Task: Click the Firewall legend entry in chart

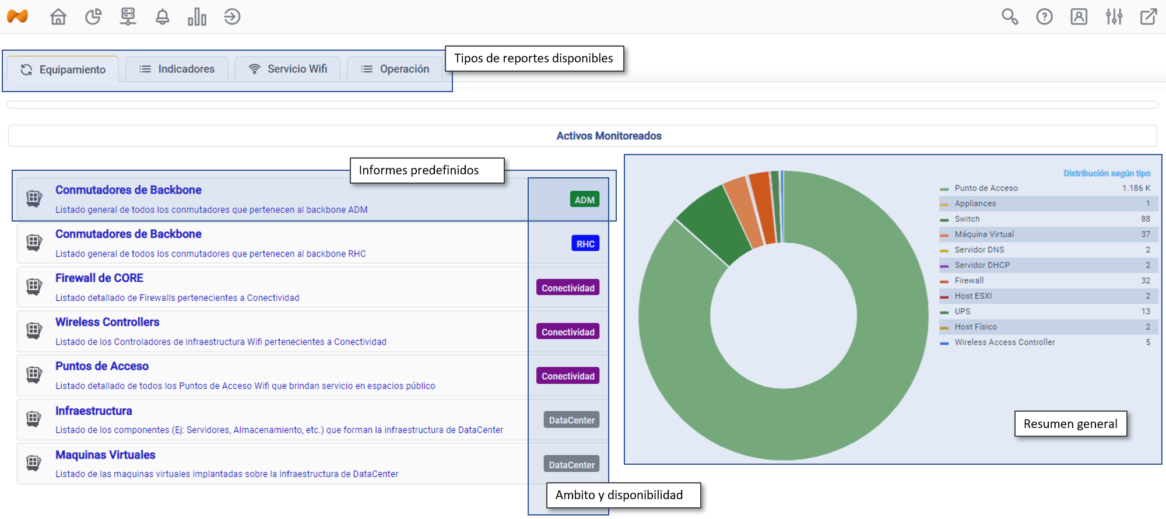Action: click(969, 280)
